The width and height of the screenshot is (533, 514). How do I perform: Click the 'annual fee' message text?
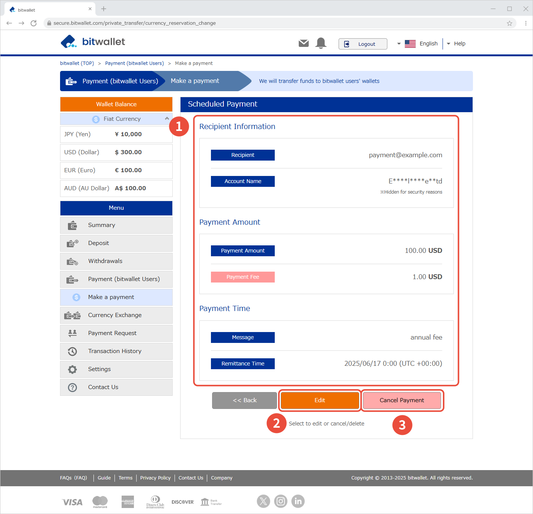point(426,338)
